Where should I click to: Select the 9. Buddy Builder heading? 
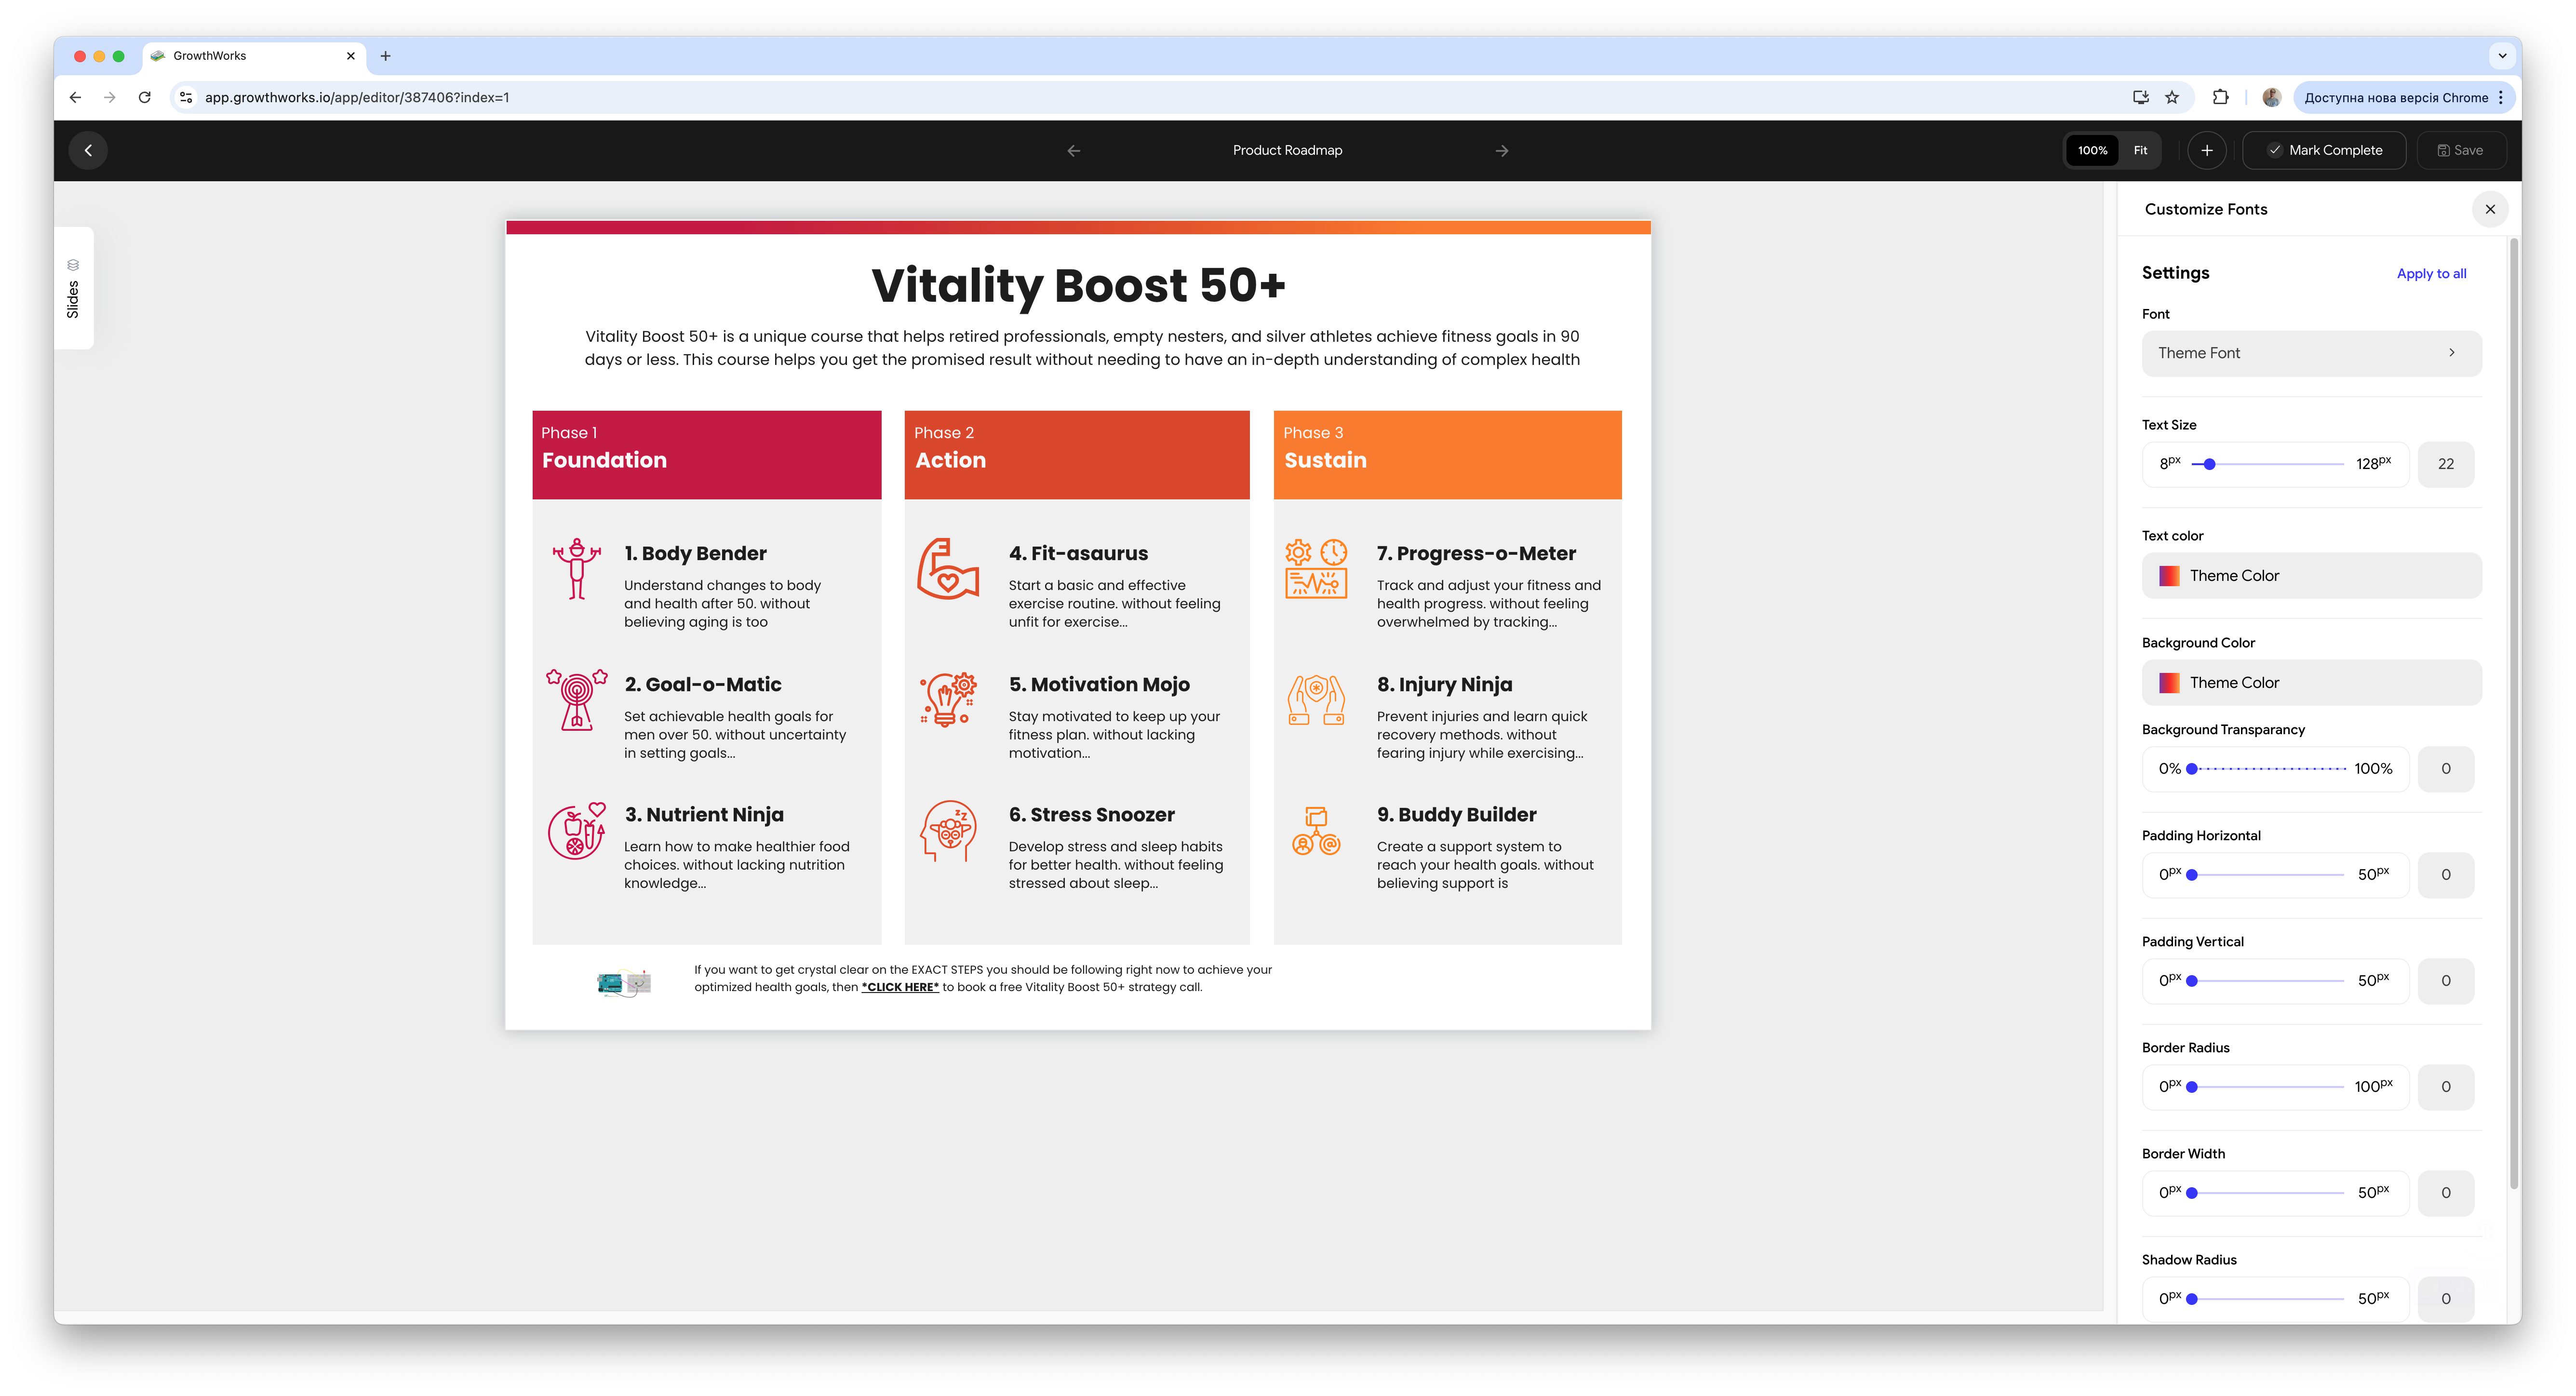click(x=1456, y=815)
